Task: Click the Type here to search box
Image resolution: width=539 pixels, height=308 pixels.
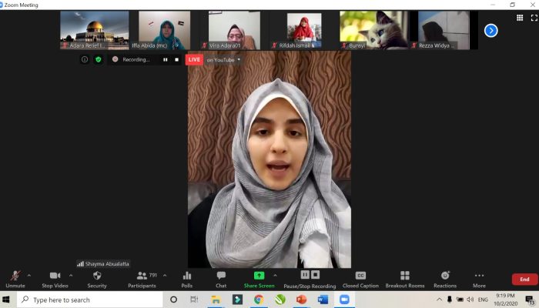Action: point(90,300)
